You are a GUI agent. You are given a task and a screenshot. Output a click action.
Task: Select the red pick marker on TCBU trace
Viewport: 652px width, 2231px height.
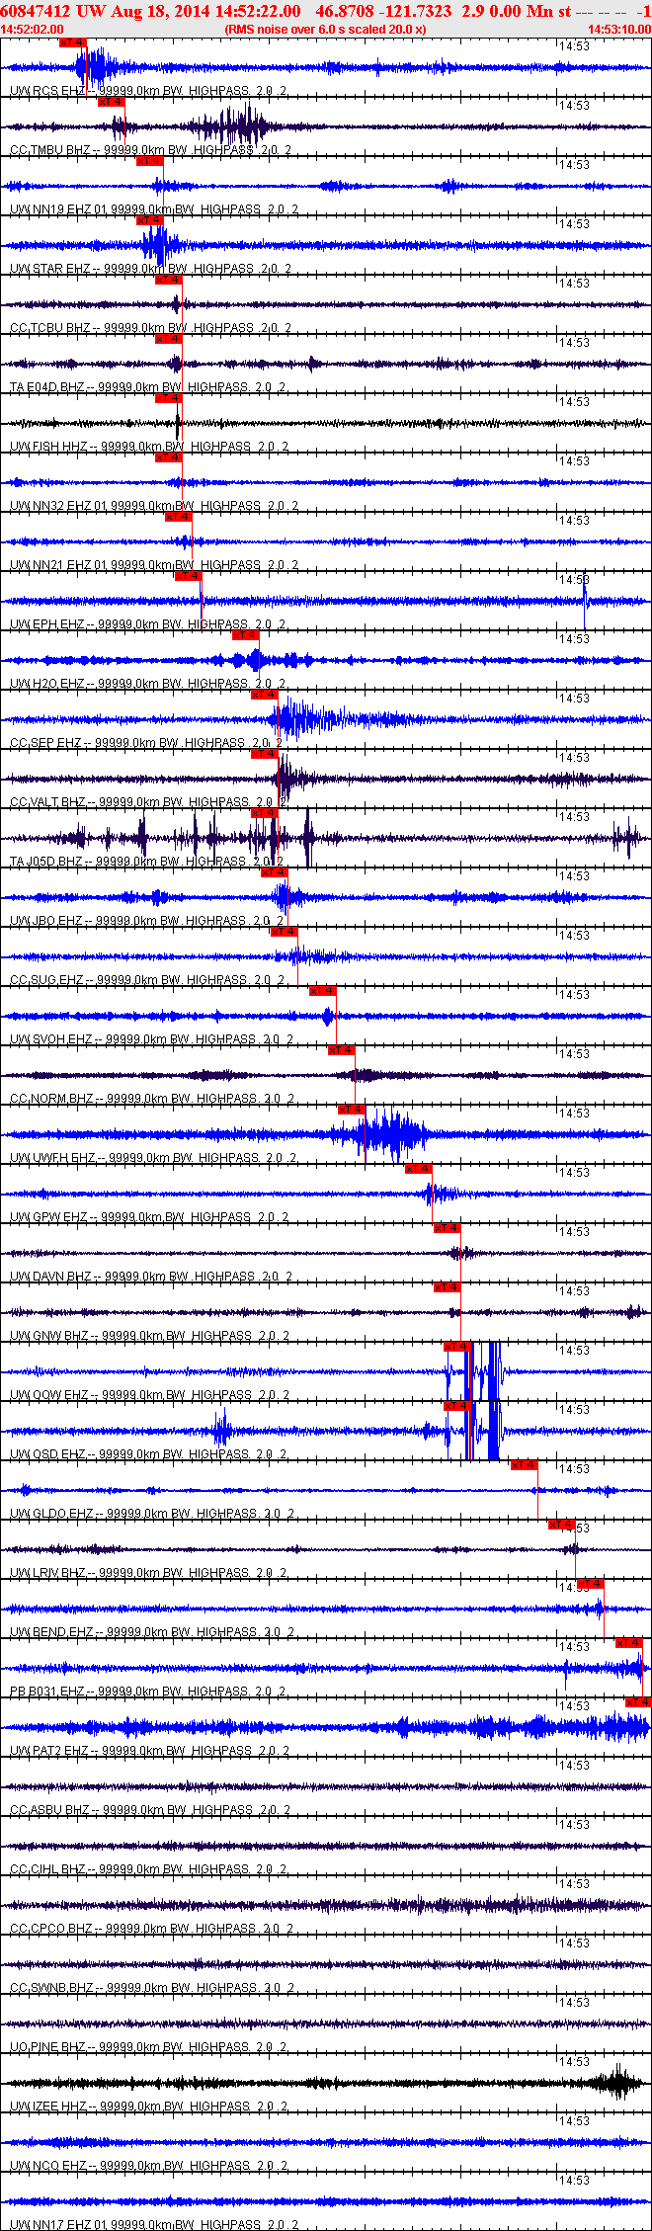click(x=169, y=280)
